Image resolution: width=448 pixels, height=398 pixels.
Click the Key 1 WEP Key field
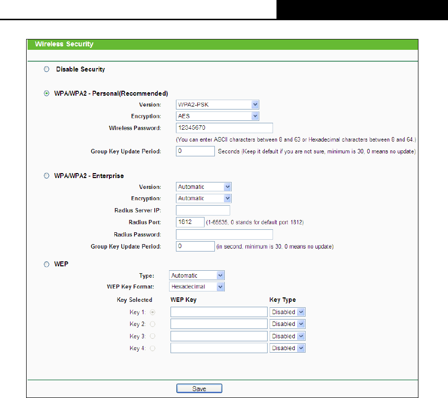tap(219, 312)
